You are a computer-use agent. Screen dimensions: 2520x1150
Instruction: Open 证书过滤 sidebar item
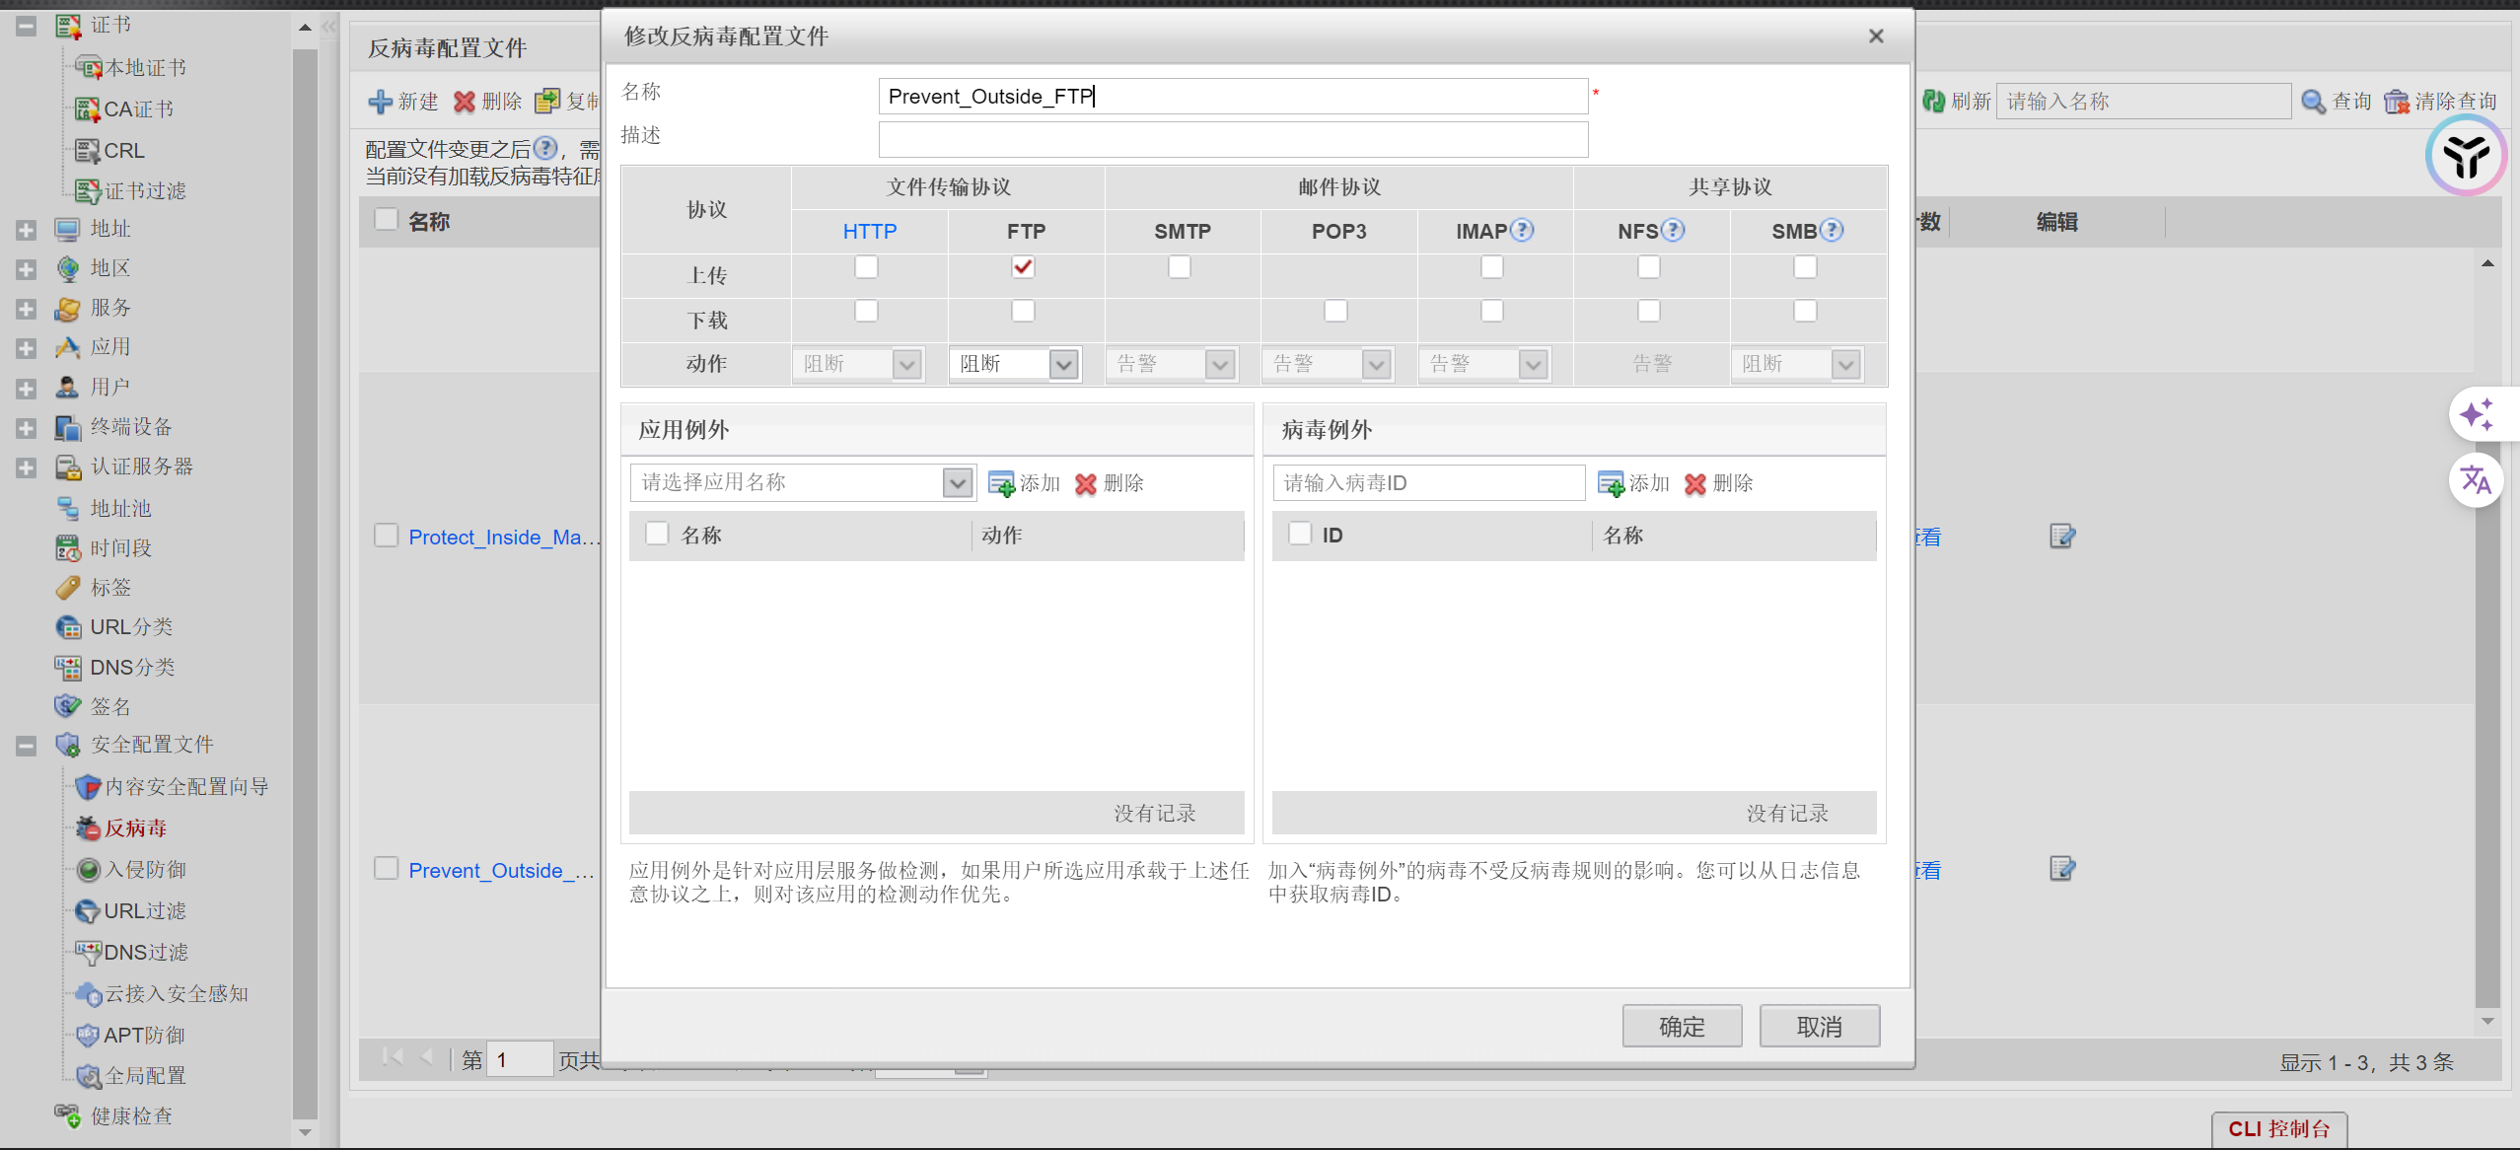click(145, 191)
